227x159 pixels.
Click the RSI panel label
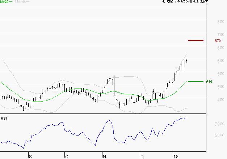4,117
